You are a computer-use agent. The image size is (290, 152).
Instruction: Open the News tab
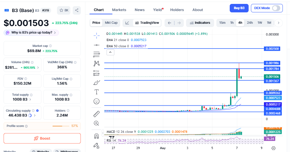(x=140, y=10)
